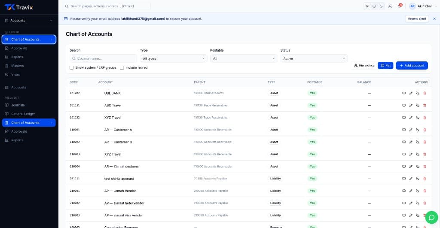This screenshot has height=228, width=440.
Task: Dismiss the email verification banner
Action: [x=434, y=19]
